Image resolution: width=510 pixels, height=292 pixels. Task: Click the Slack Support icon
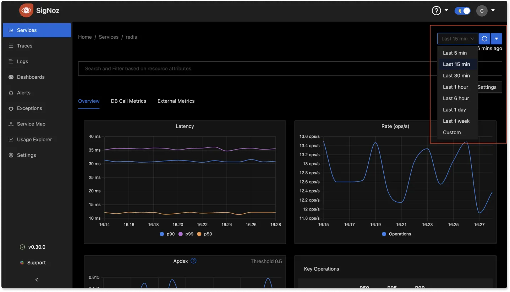22,263
